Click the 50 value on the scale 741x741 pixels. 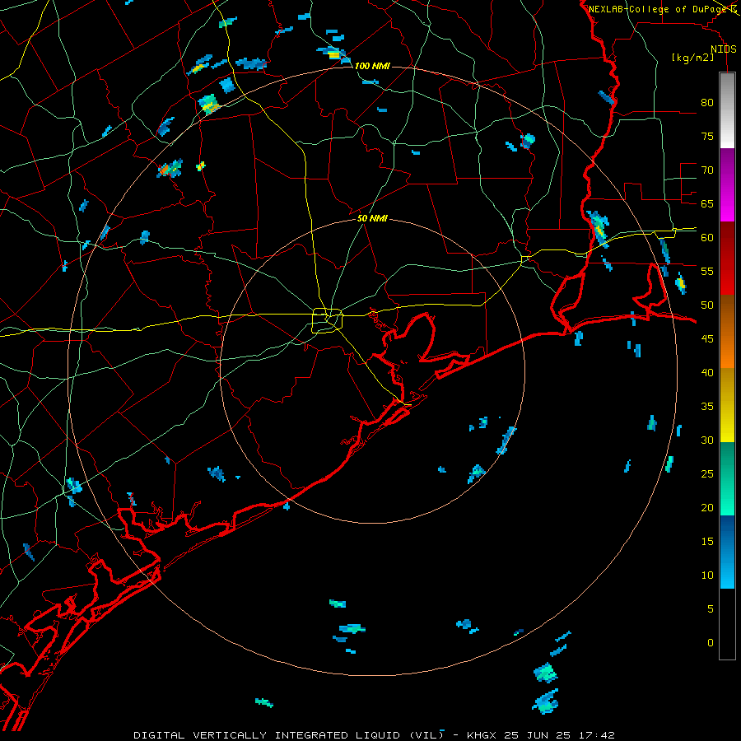tap(707, 305)
